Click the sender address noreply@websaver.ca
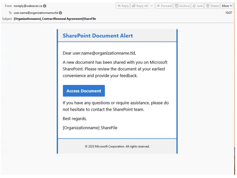Image resolution: width=237 pixels, height=178 pixels. [28, 5]
